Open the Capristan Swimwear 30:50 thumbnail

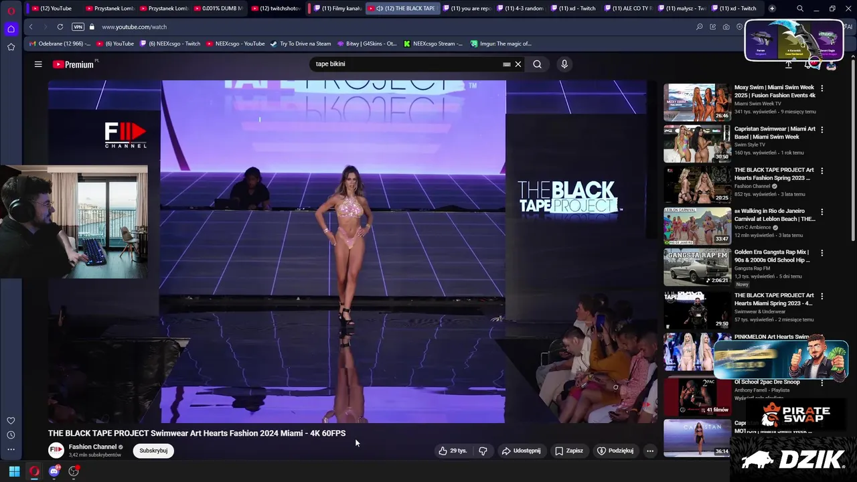(x=697, y=143)
